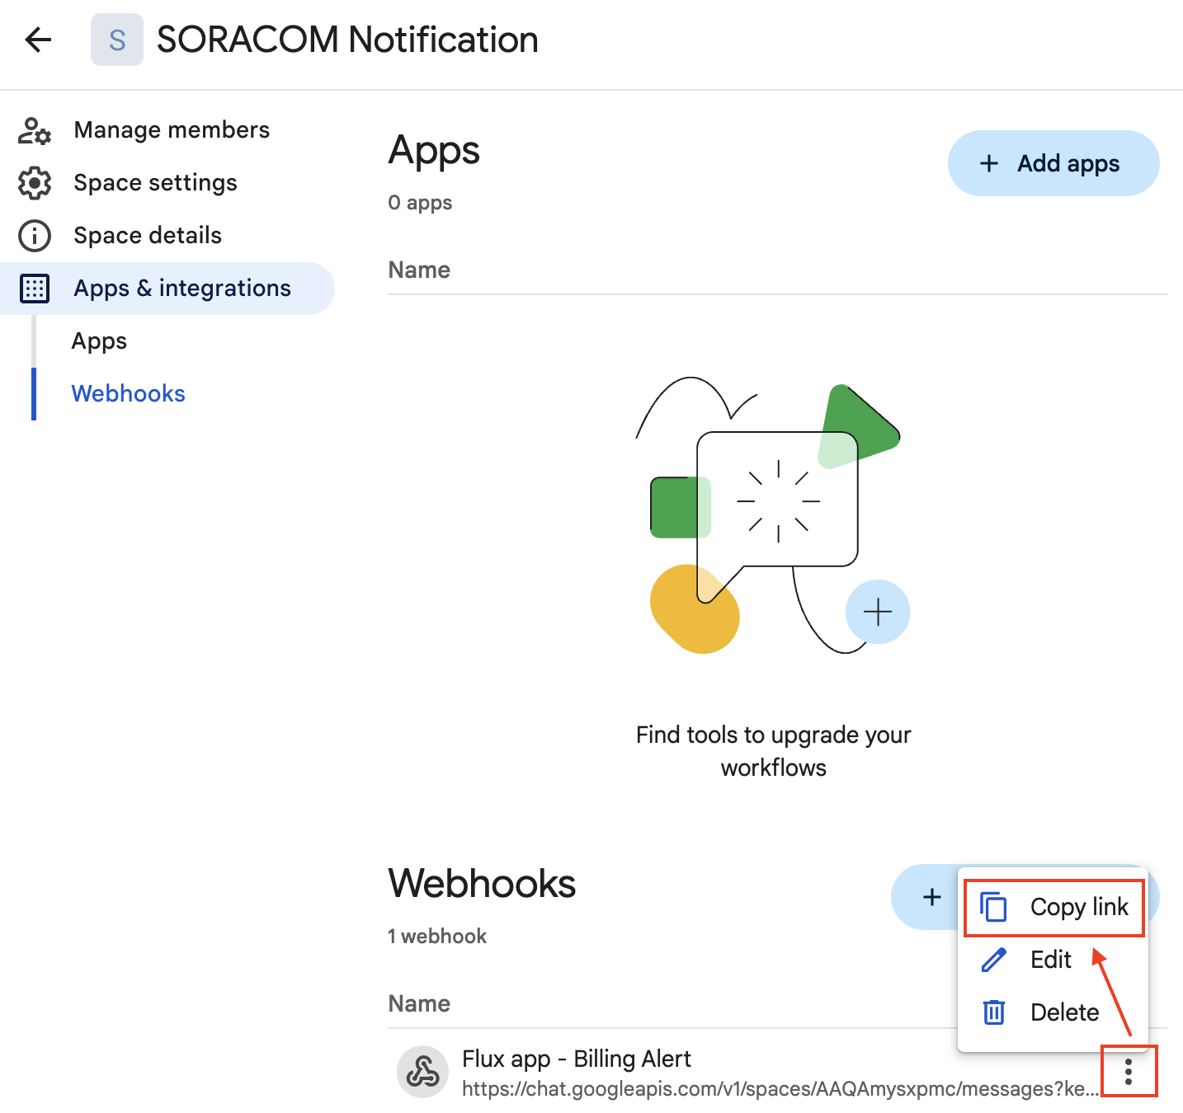1183x1113 pixels.
Task: Click the Space settings gear icon
Action: click(35, 183)
